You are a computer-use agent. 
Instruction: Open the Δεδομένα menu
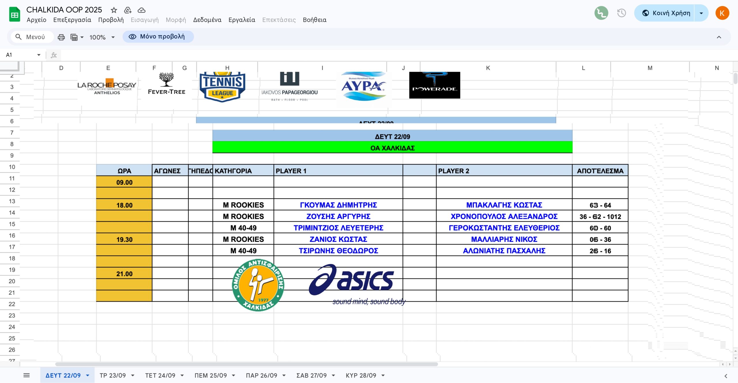[x=207, y=20]
